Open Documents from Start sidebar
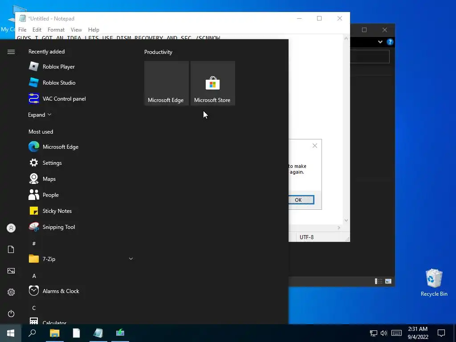This screenshot has height=342, width=456. [x=11, y=249]
